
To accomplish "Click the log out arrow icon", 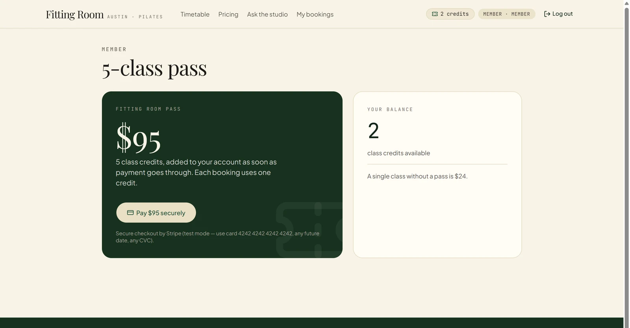I will point(547,14).
